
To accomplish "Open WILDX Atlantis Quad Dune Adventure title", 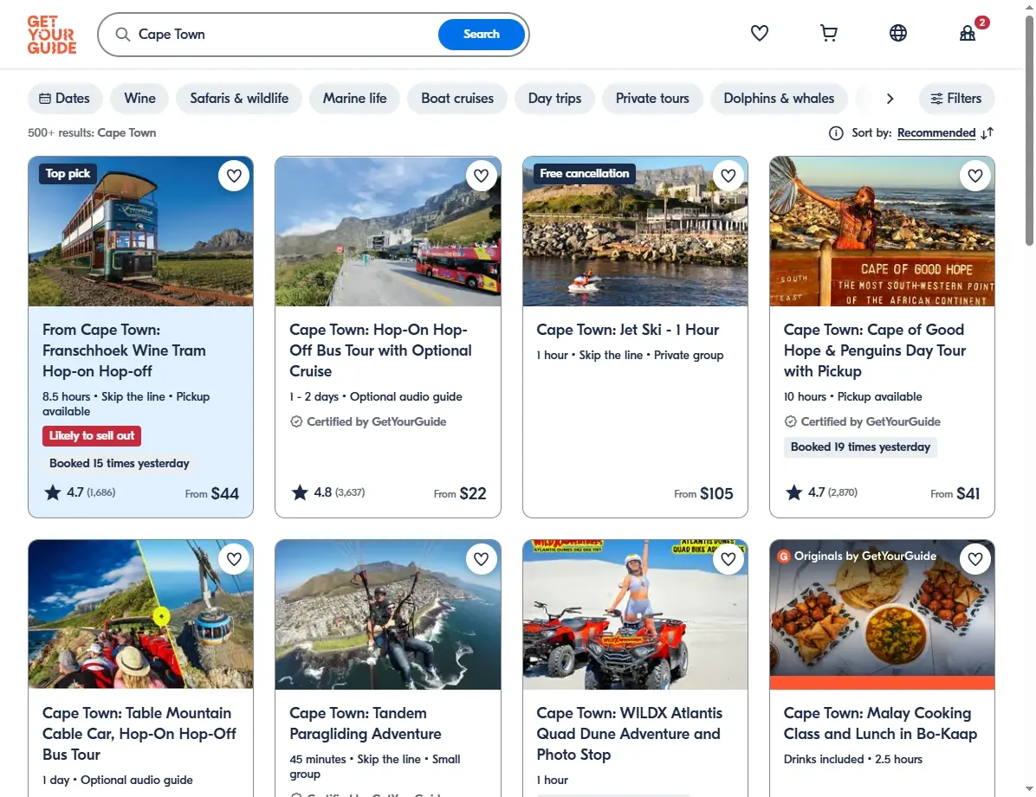I will click(x=629, y=735).
